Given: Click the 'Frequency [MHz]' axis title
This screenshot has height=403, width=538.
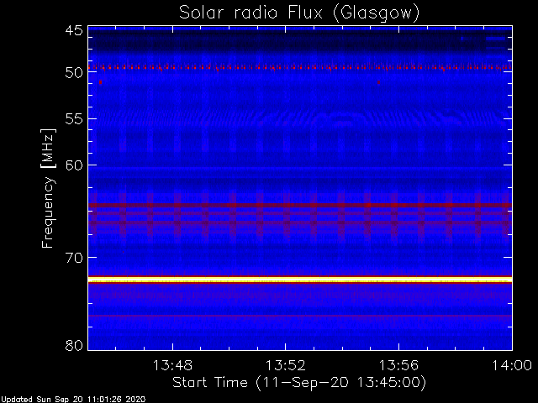Looking at the screenshot, I should pos(48,188).
